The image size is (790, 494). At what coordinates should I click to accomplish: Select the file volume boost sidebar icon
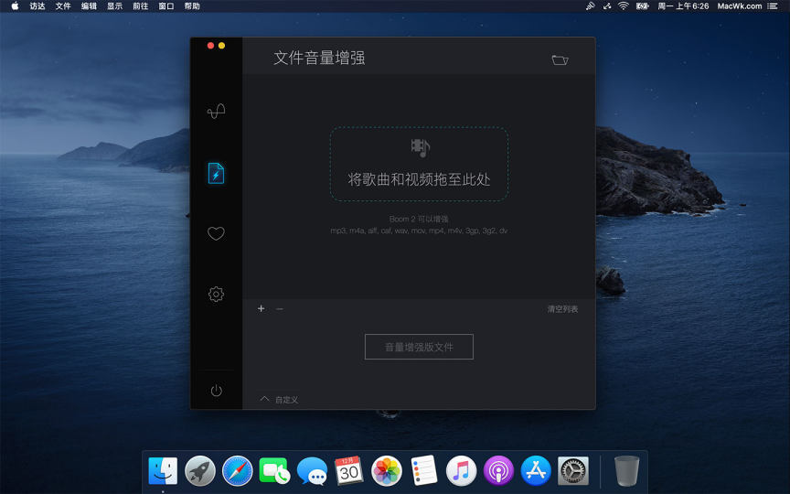(216, 173)
